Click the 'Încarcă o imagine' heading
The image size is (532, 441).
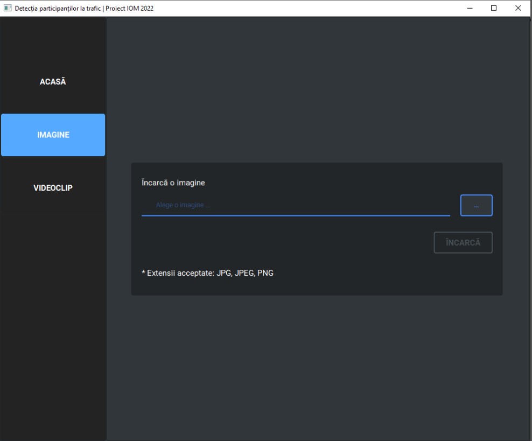click(x=173, y=183)
